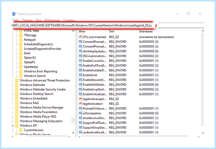Select the Windows Mail folder icon
The height and width of the screenshot is (149, 216).
click(17, 103)
